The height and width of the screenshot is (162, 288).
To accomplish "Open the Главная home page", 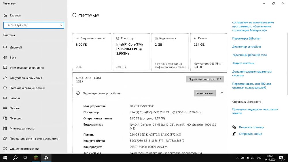I will click(15, 16).
